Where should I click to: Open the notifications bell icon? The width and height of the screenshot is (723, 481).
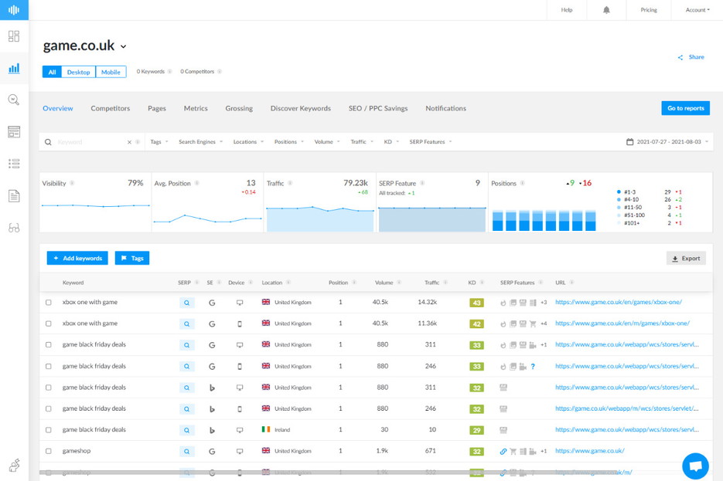(x=605, y=10)
